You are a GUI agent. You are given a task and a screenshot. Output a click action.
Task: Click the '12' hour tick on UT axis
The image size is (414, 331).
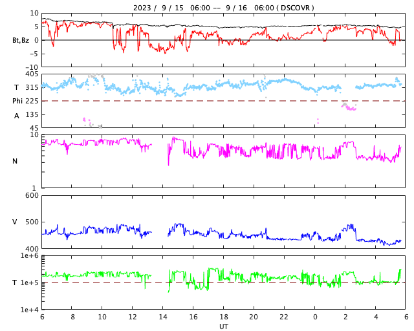pos(132,317)
